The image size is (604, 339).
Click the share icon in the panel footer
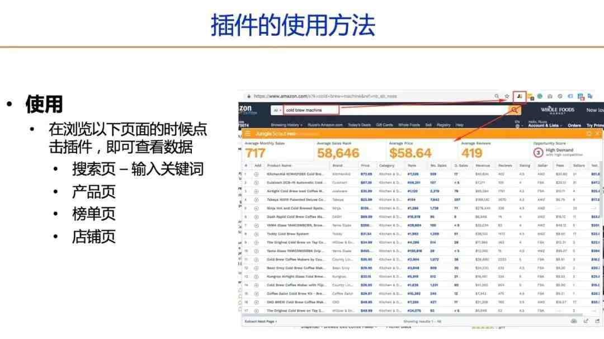tap(586, 321)
